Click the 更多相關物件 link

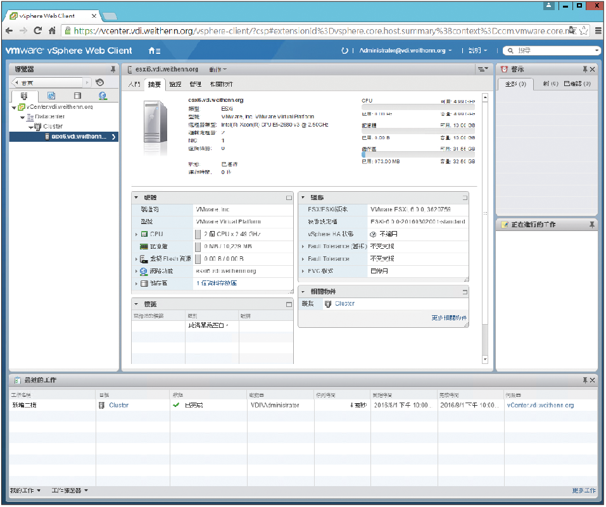coord(449,318)
